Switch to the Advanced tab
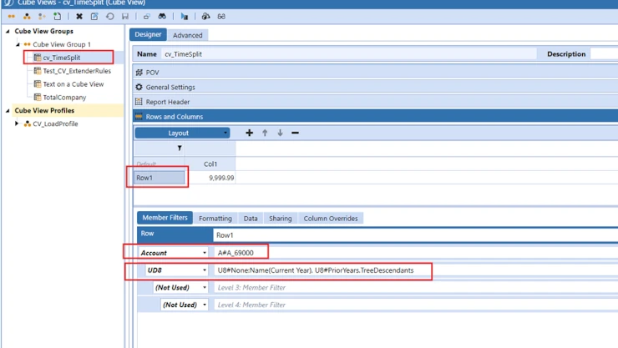Screen dimensions: 618x348 point(187,35)
